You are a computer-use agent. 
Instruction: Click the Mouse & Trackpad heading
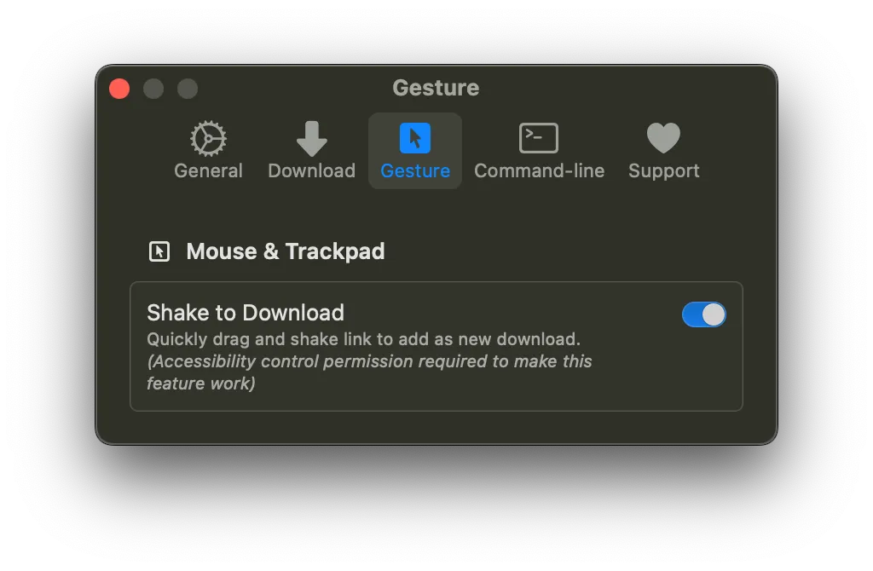click(286, 251)
